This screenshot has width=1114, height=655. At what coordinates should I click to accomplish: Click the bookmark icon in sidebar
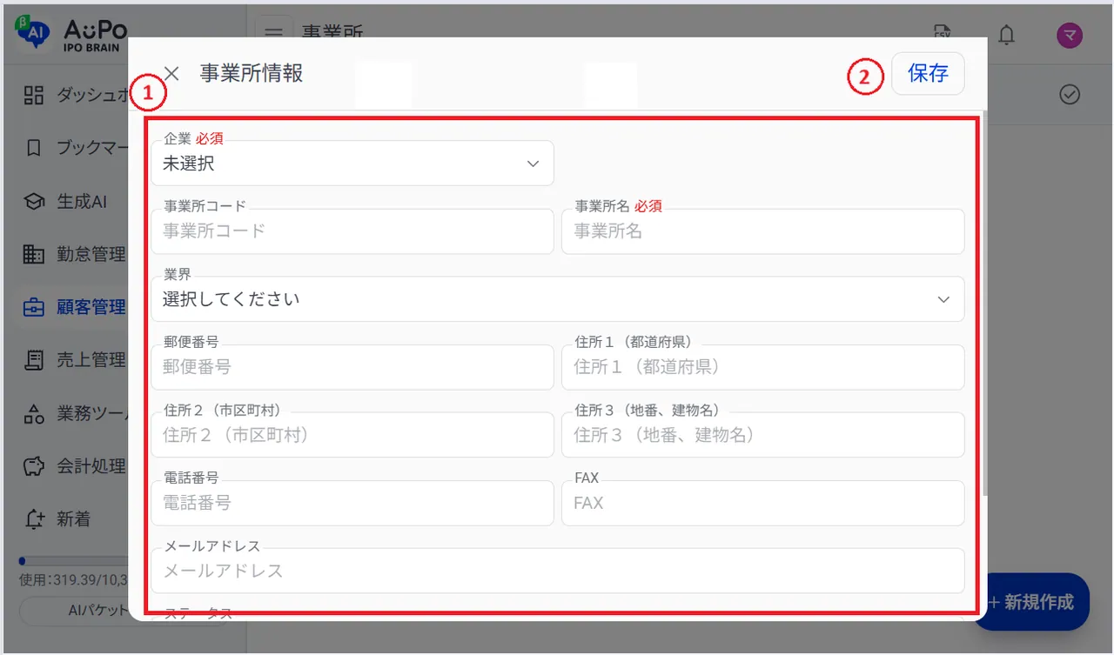coord(33,148)
